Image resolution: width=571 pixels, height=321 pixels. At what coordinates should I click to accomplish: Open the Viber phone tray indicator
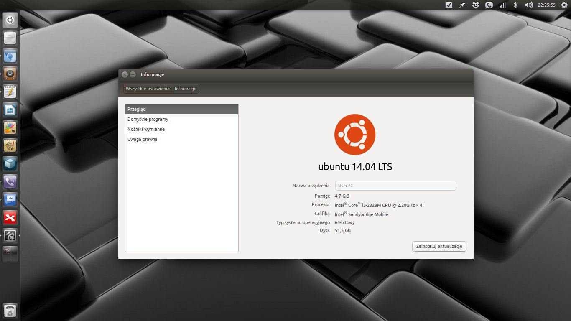coord(489,5)
